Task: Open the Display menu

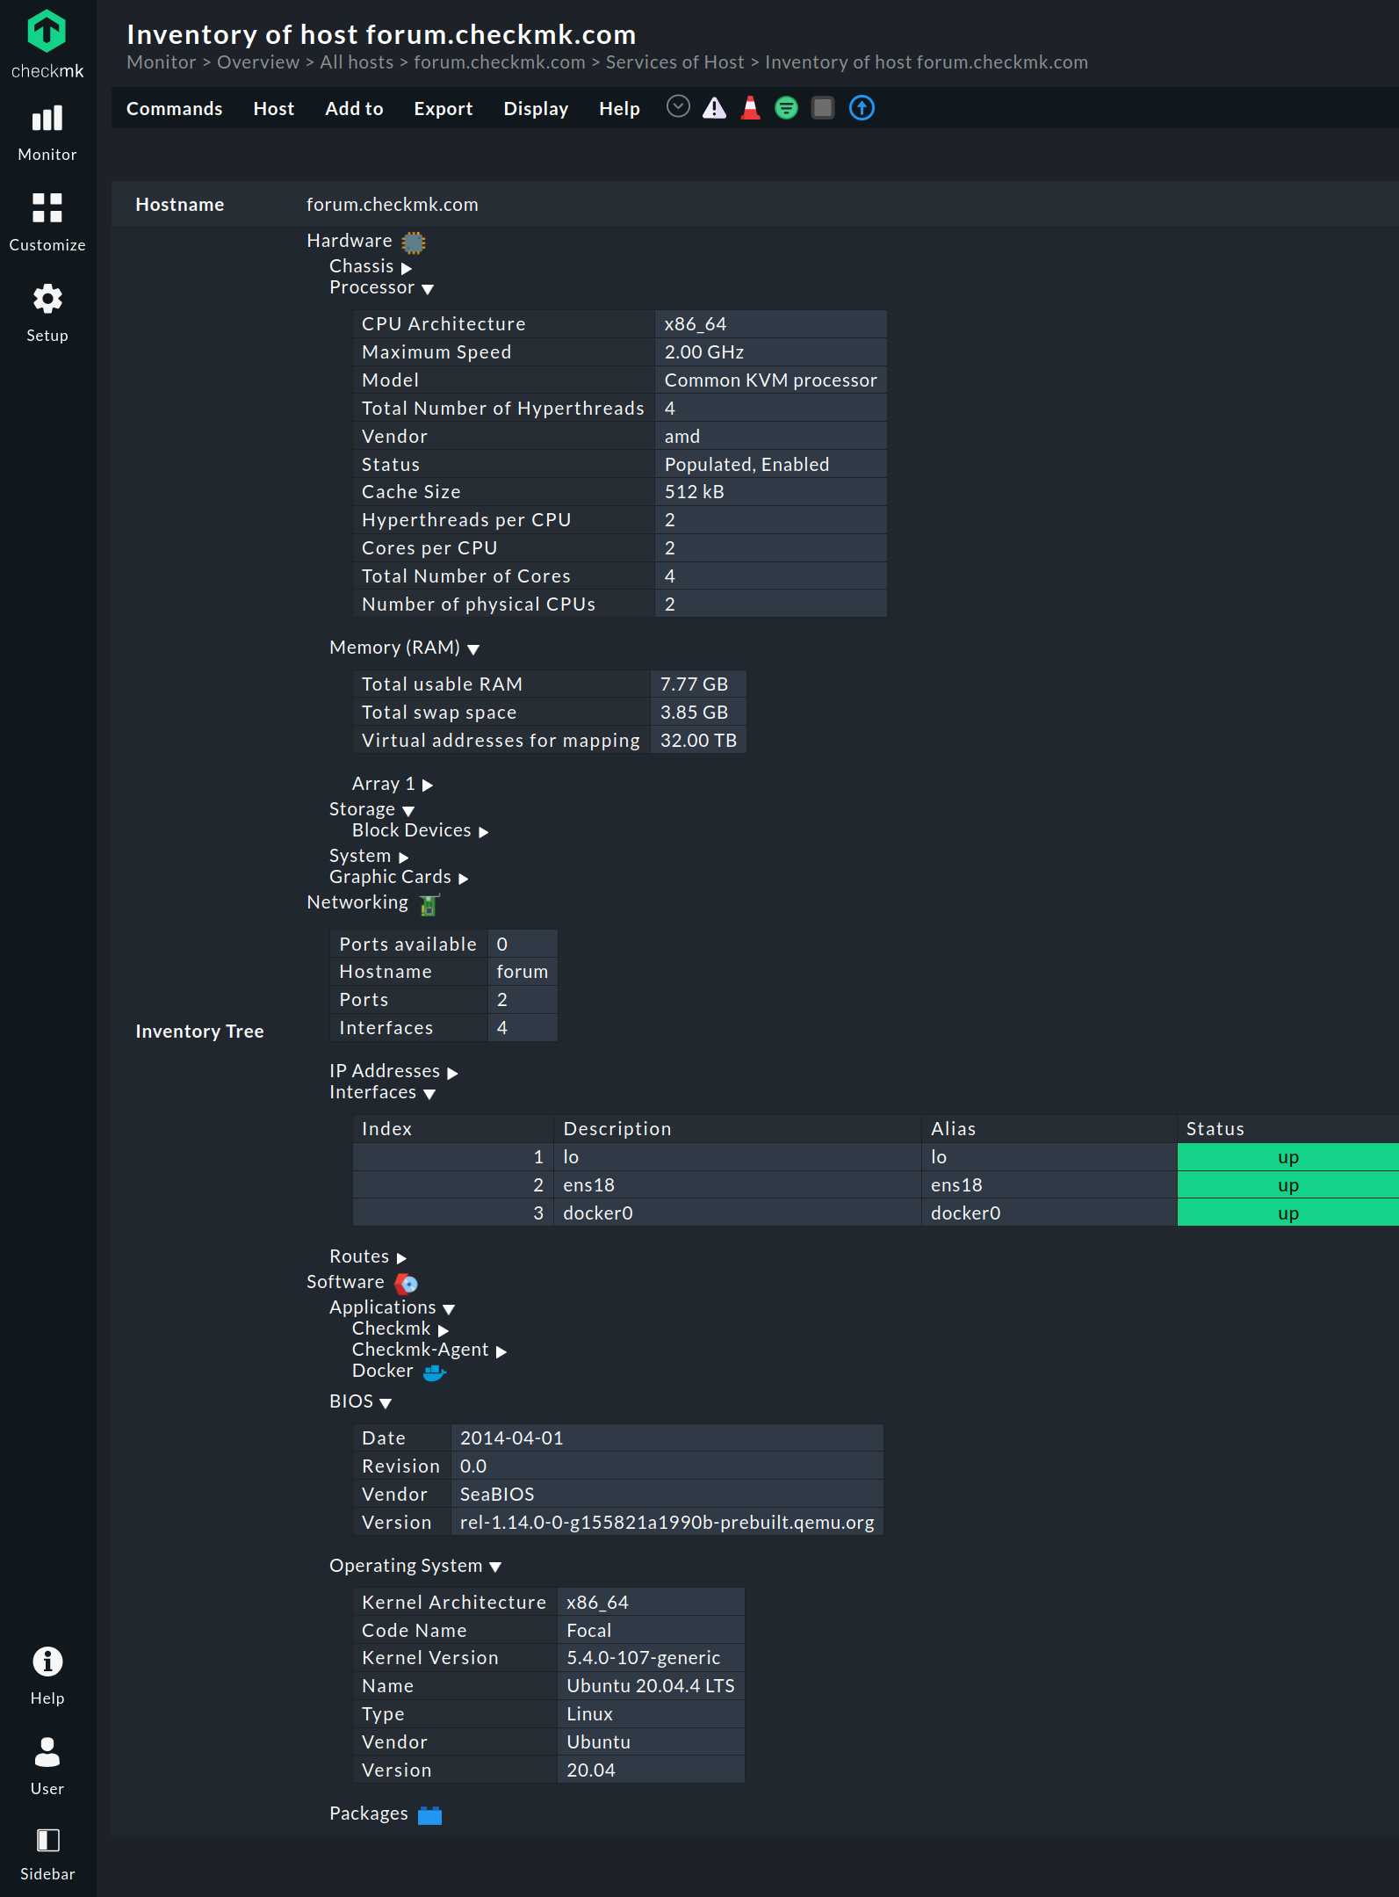Action: coord(536,108)
